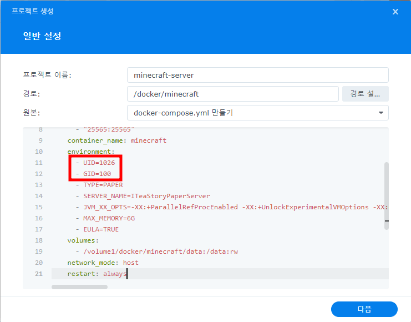411x322 pixels.
Task: Expand the source dropdown docker-compose.yml
Action: coord(258,113)
